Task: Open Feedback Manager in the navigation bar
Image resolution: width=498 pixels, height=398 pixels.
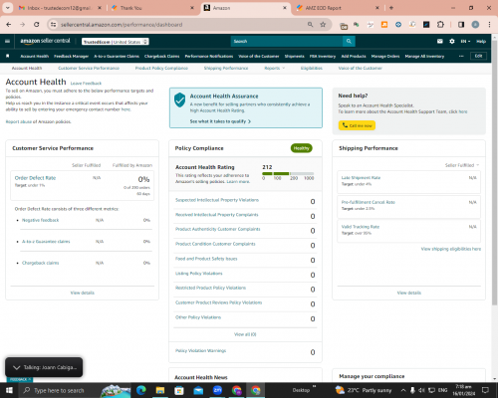Action: [x=71, y=56]
